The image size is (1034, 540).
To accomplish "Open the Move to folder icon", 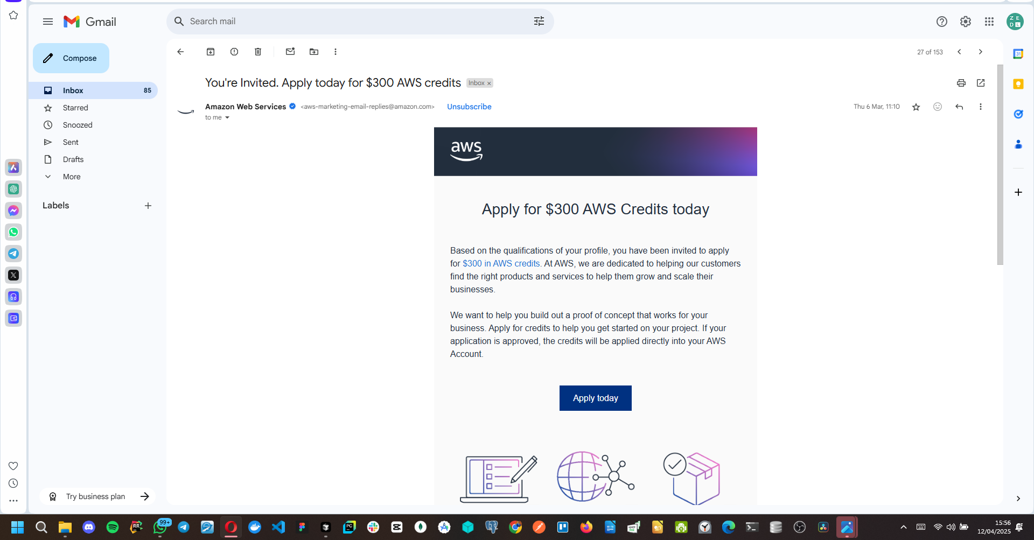I will point(314,52).
